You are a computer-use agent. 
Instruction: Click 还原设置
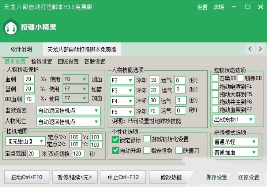click(249, 177)
